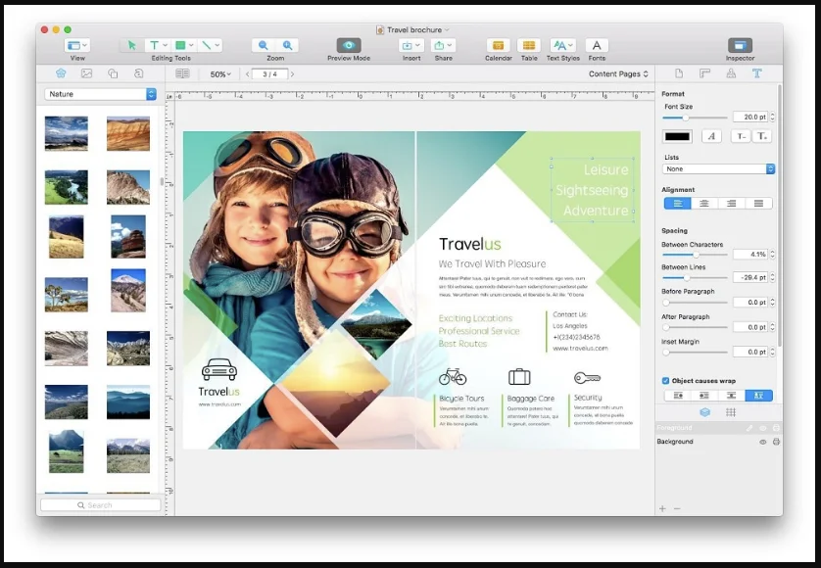821x568 pixels.
Task: Click the Between Lines value stepper
Action: point(772,277)
